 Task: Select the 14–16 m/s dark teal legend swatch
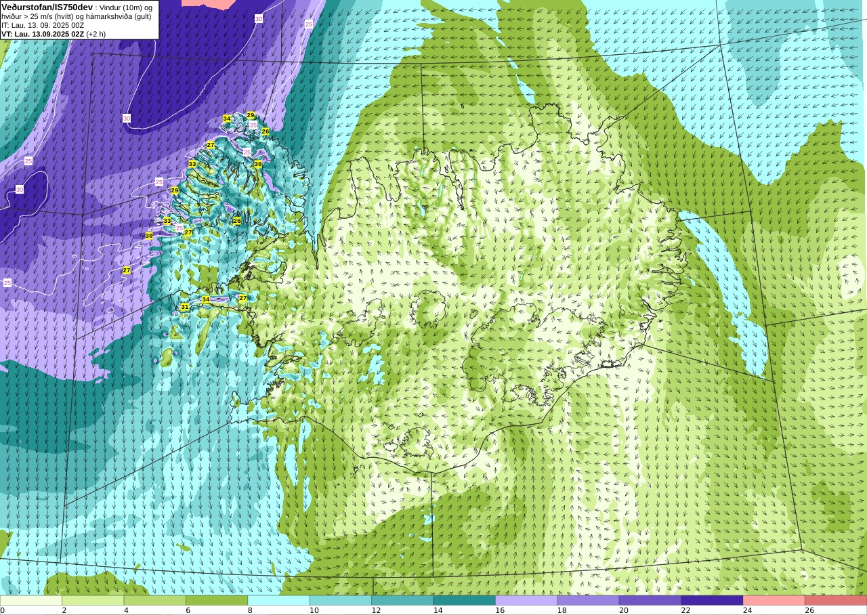point(465,600)
